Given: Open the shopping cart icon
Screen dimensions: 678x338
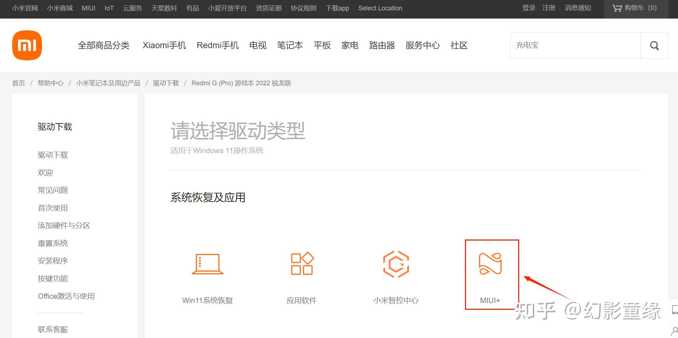Looking at the screenshot, I should [x=617, y=8].
